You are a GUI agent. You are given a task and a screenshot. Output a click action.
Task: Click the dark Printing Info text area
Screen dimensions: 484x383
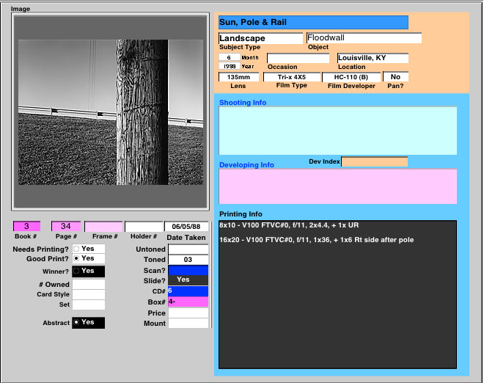[337, 293]
